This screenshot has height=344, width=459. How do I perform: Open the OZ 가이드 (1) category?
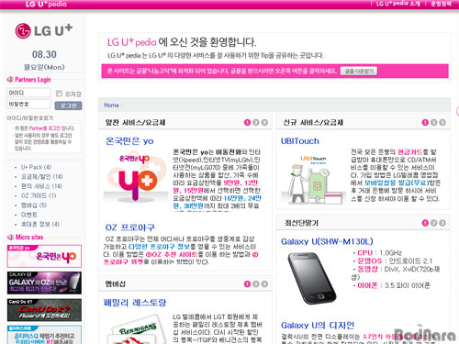coord(39,195)
